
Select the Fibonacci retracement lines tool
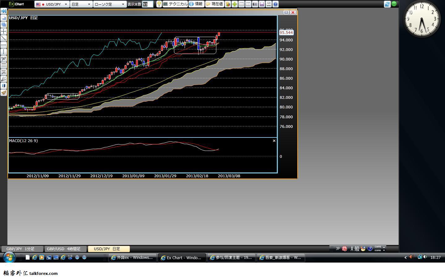tap(4, 65)
